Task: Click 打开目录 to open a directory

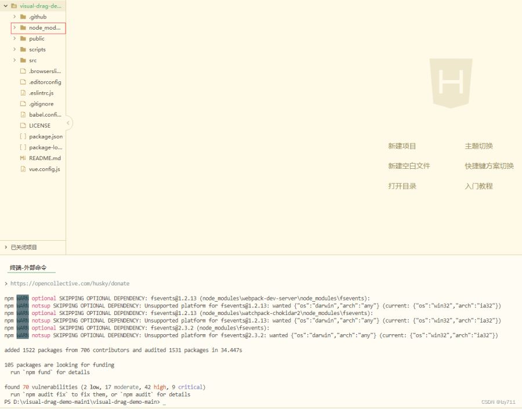Action: (402, 186)
